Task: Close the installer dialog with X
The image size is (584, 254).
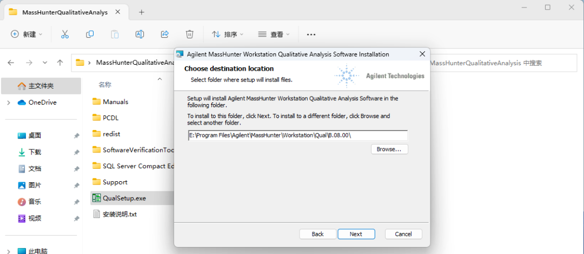Action: (x=422, y=54)
